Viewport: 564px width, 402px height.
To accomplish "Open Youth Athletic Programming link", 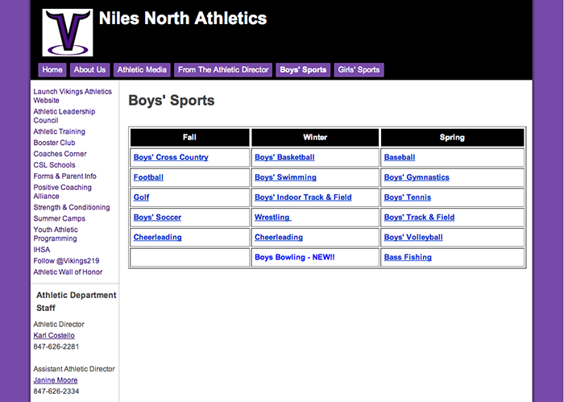I will coord(56,234).
